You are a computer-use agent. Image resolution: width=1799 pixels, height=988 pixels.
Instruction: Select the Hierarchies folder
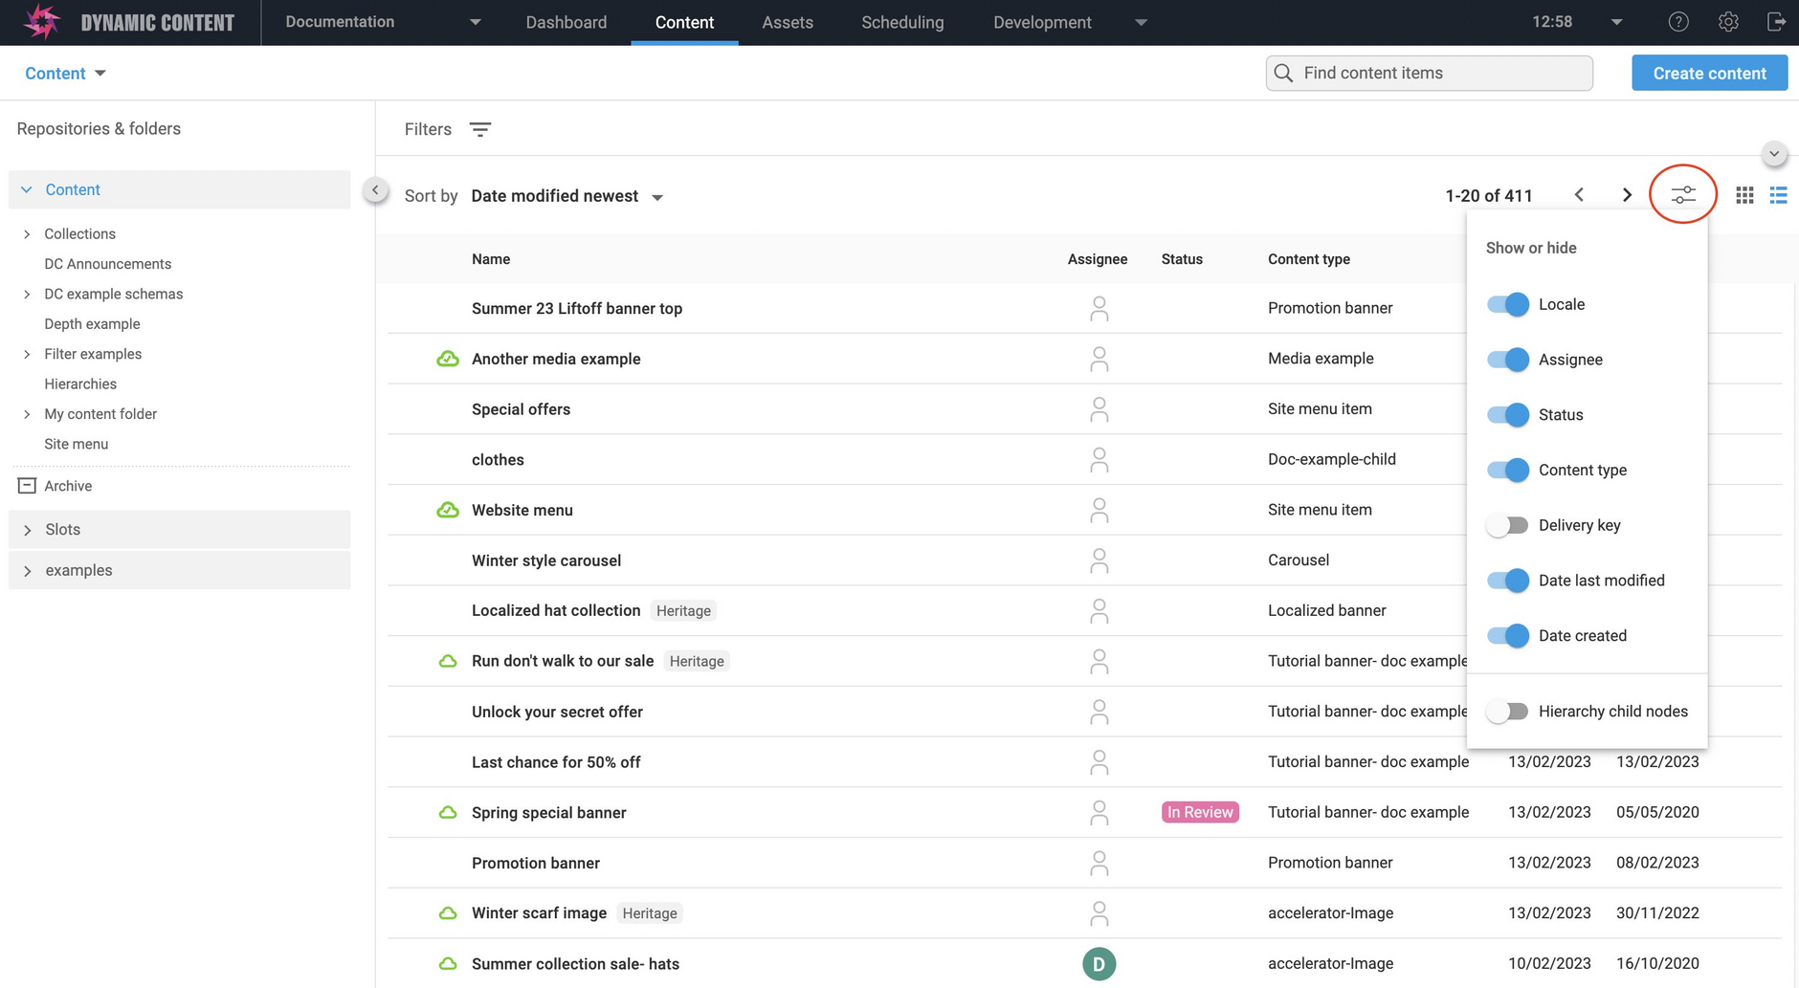(80, 384)
